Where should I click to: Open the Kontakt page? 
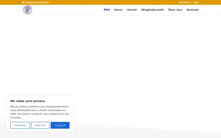point(193,10)
